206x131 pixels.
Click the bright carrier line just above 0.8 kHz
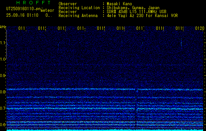pyautogui.click(x=105, y=89)
